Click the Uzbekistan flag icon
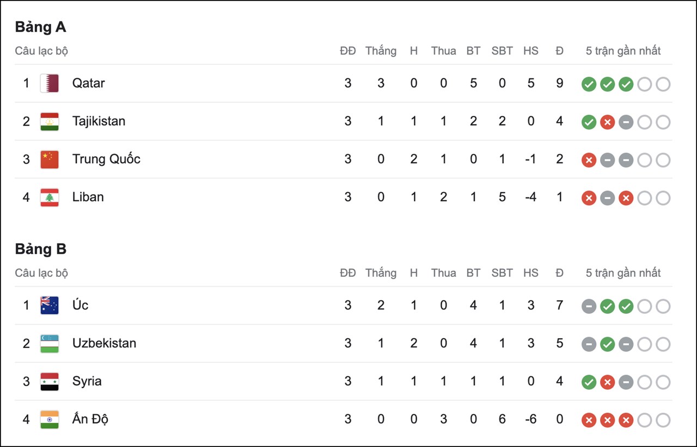This screenshot has height=447, width=697. pyautogui.click(x=50, y=343)
